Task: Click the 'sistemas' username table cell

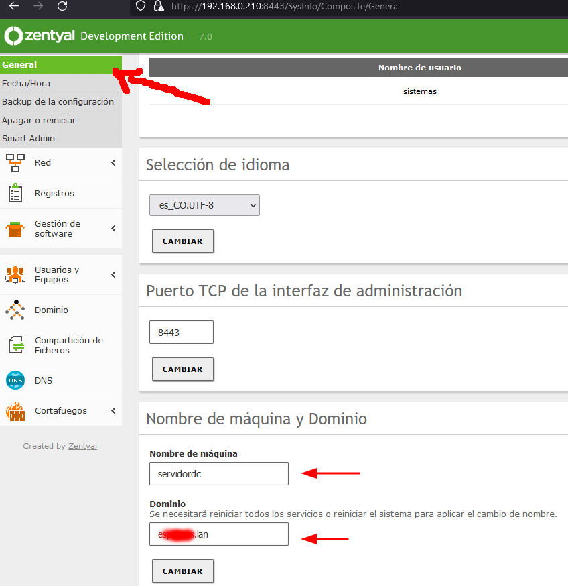Action: 420,91
